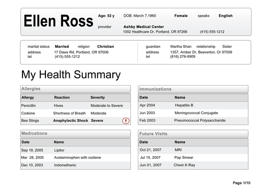Click the Hives reaction cell
This screenshot has height=186, width=271.
59,106
